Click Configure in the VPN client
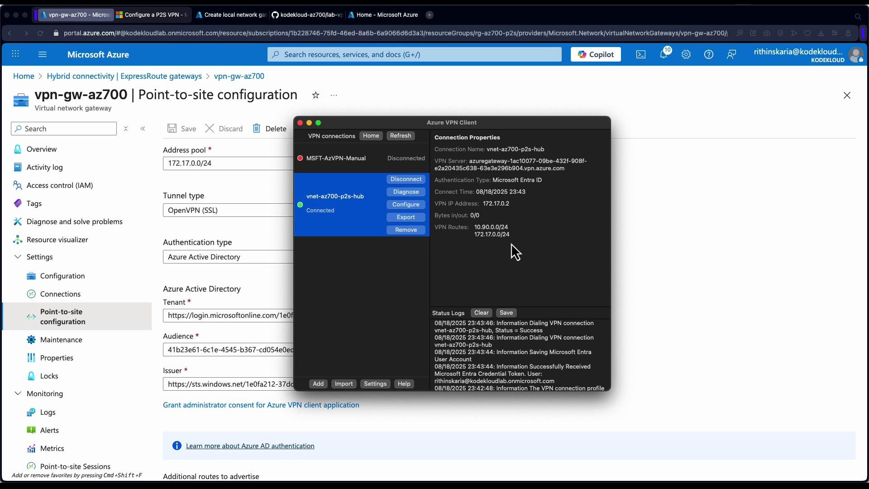Screen dimensions: 869x489 click(406, 205)
